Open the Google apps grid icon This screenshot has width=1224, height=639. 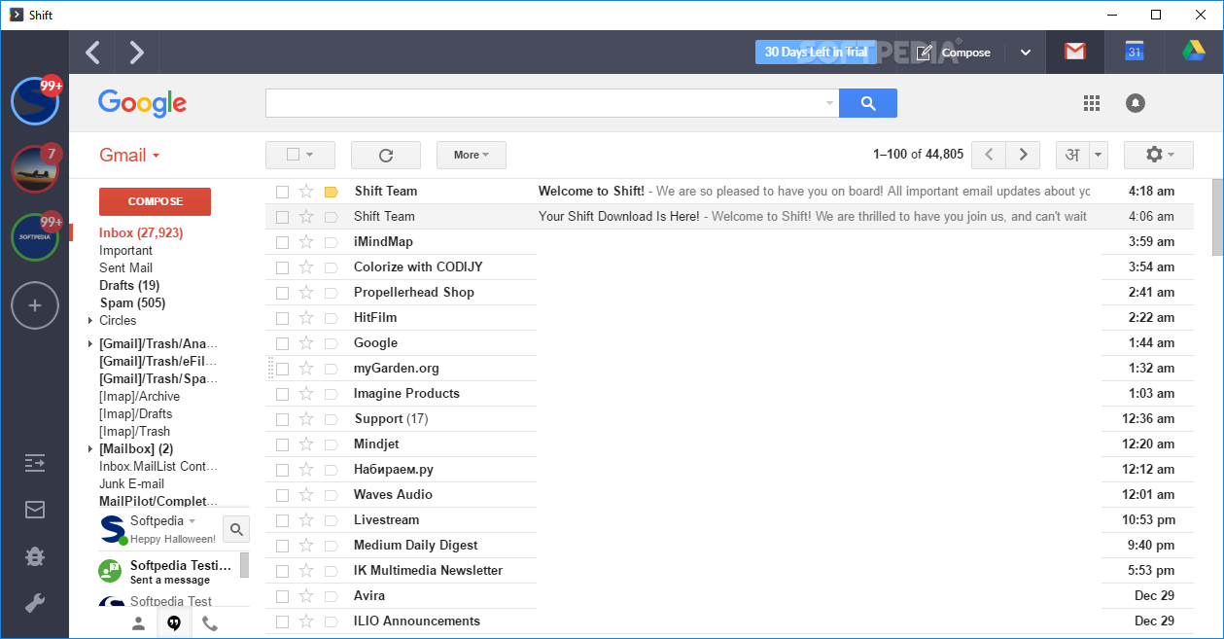(x=1092, y=103)
